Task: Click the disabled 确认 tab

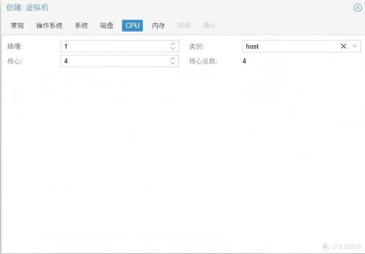Action: tap(209, 25)
